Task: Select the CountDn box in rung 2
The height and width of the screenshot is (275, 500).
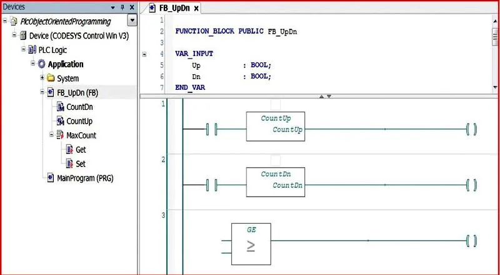Action: (276, 182)
